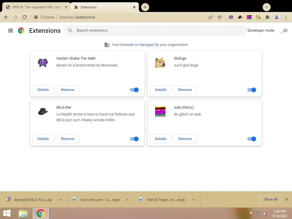This screenshot has height=219, width=292.
Task: Click the web.Glitch() glitch card icon
Action: pos(160,111)
